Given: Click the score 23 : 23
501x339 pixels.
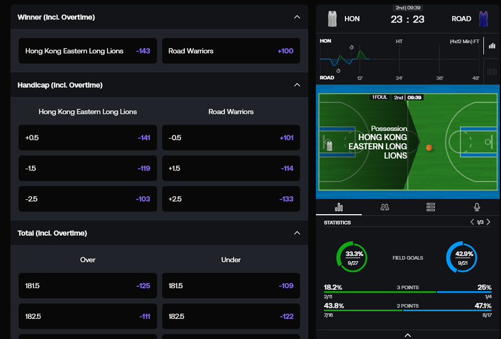Looking at the screenshot, I should 407,19.
